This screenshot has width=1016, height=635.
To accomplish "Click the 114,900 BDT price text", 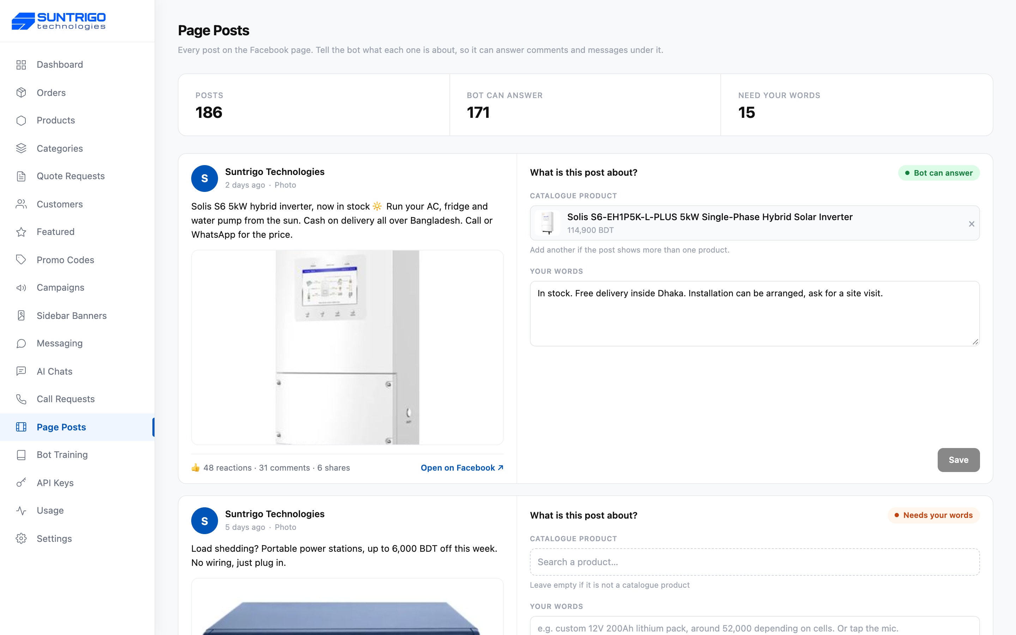I will coord(590,230).
